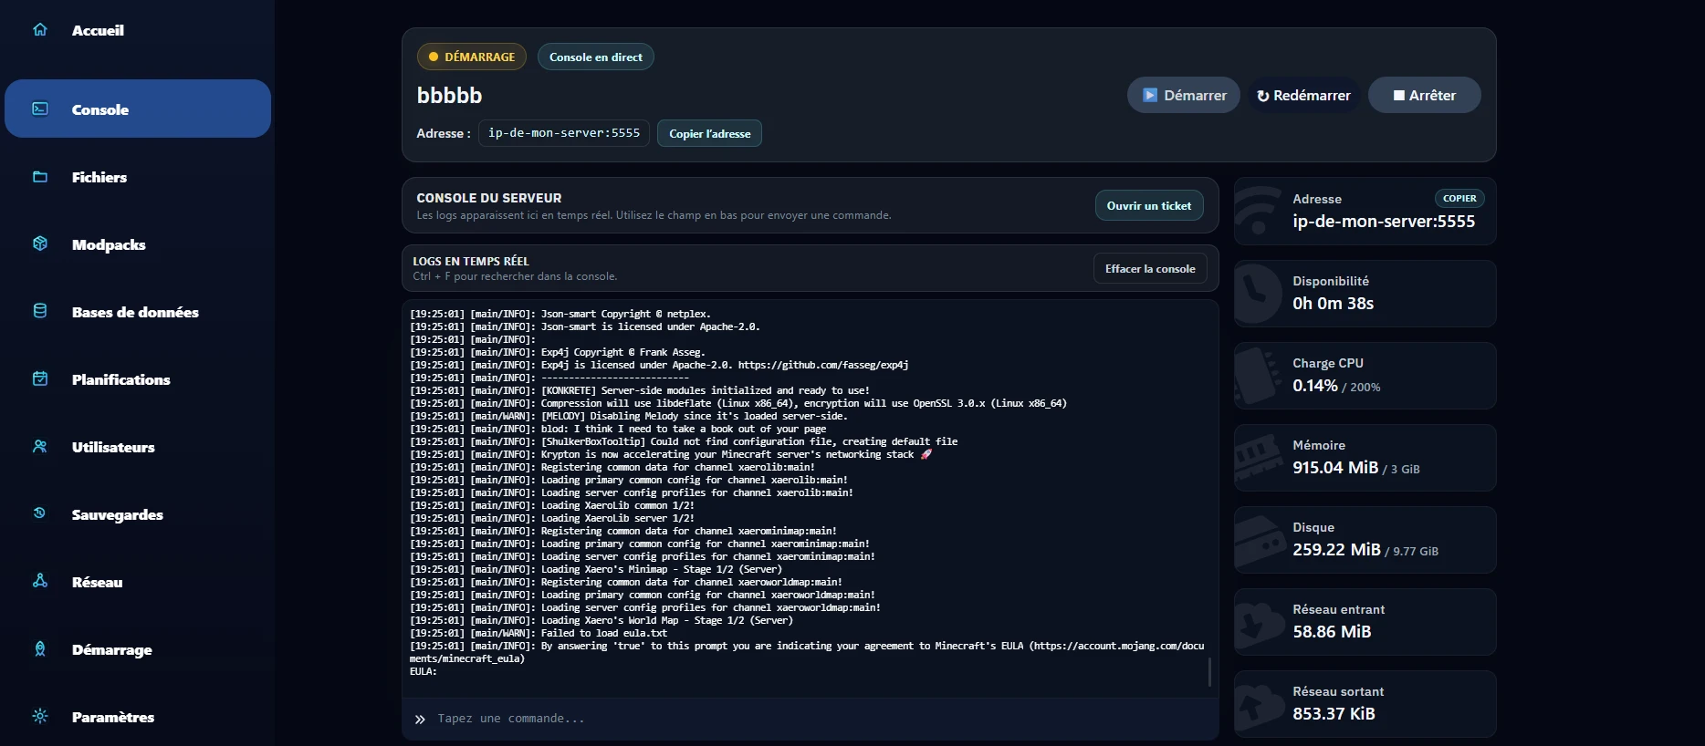Image resolution: width=1705 pixels, height=746 pixels.
Task: Click the Planifications calendar icon
Action: pyautogui.click(x=40, y=378)
